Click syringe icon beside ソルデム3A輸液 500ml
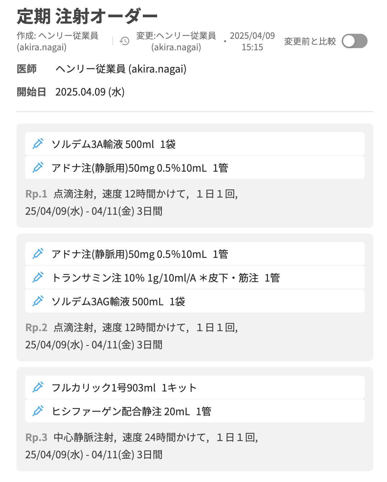The height and width of the screenshot is (482, 387). (38, 144)
